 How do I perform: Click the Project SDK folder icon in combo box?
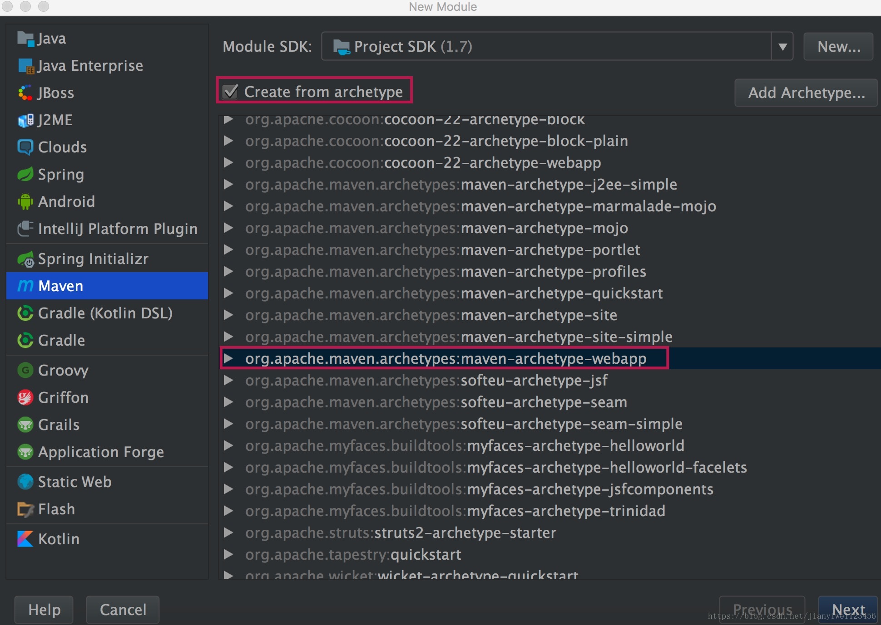coord(342,47)
